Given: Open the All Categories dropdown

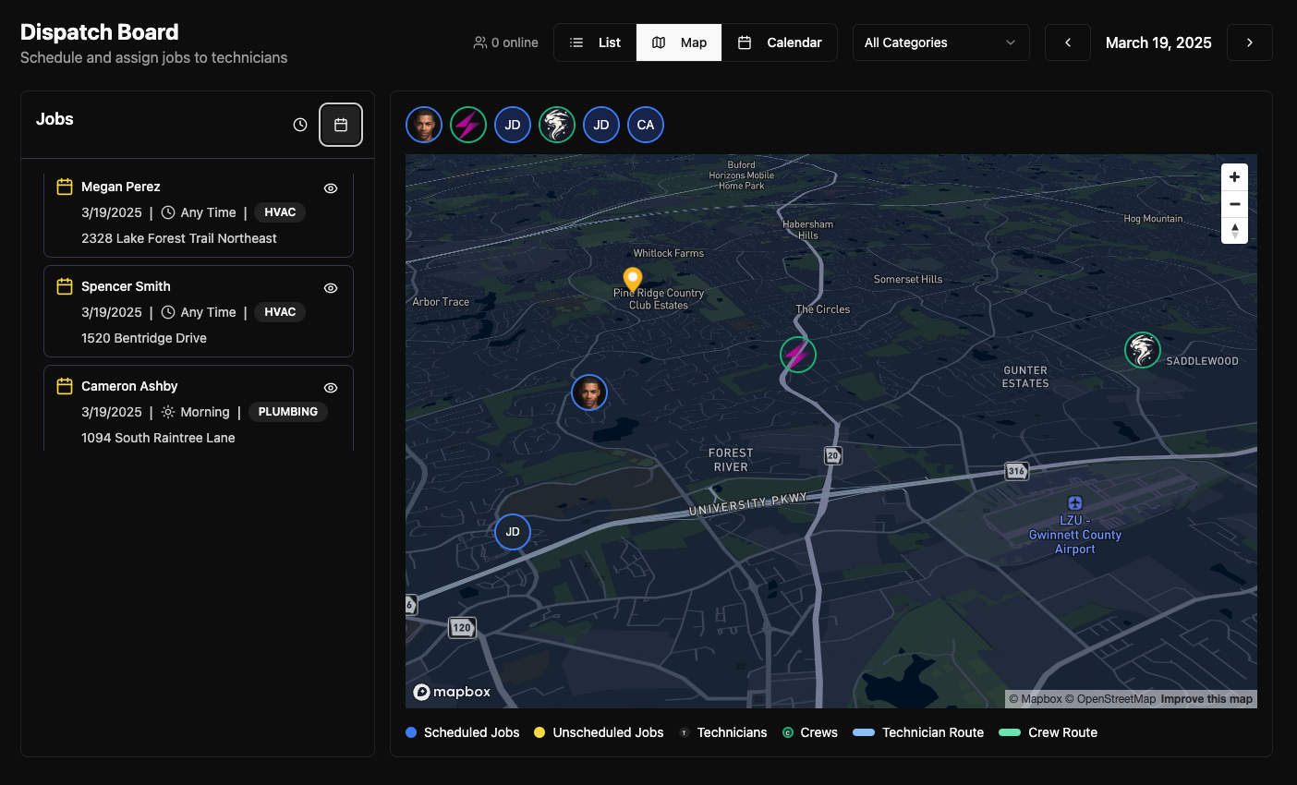Looking at the screenshot, I should [x=940, y=42].
